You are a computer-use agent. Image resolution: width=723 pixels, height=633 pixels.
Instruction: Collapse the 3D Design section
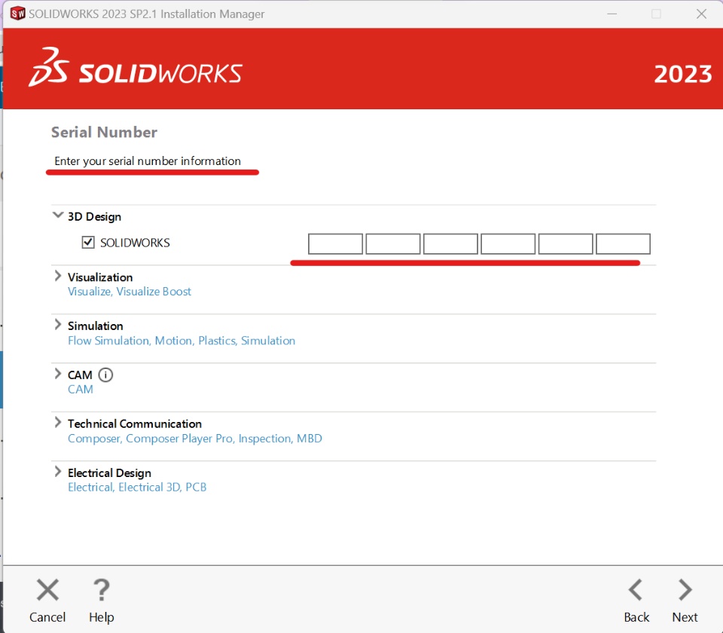coord(58,215)
